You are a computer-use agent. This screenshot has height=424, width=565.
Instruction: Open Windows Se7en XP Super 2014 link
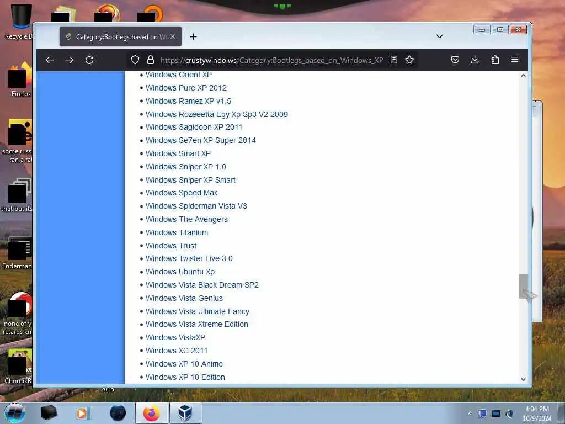coord(201,140)
